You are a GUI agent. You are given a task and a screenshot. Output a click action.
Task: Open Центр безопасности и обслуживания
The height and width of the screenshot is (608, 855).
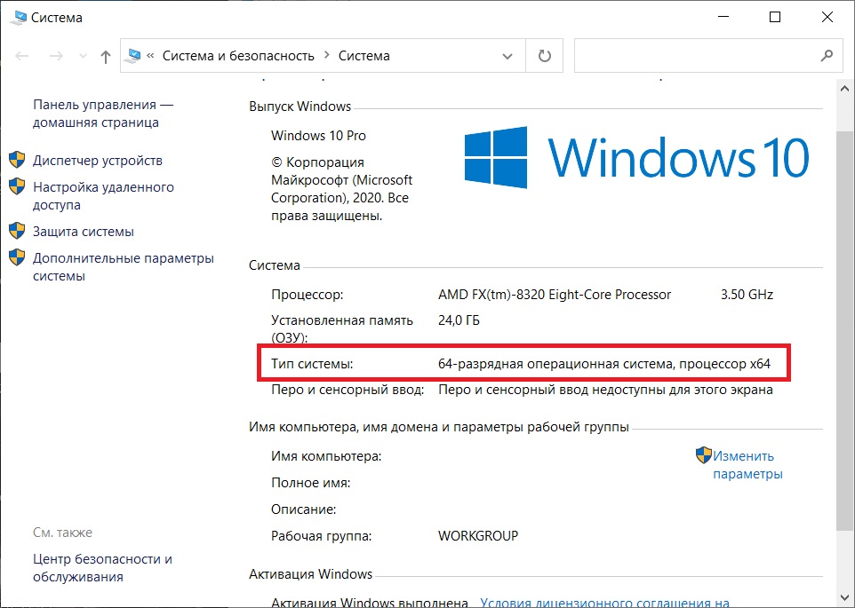[102, 568]
